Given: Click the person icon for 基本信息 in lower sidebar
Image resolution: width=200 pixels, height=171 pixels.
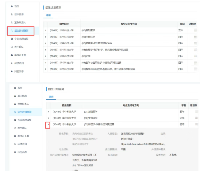Looking at the screenshot, I should [15, 96].
